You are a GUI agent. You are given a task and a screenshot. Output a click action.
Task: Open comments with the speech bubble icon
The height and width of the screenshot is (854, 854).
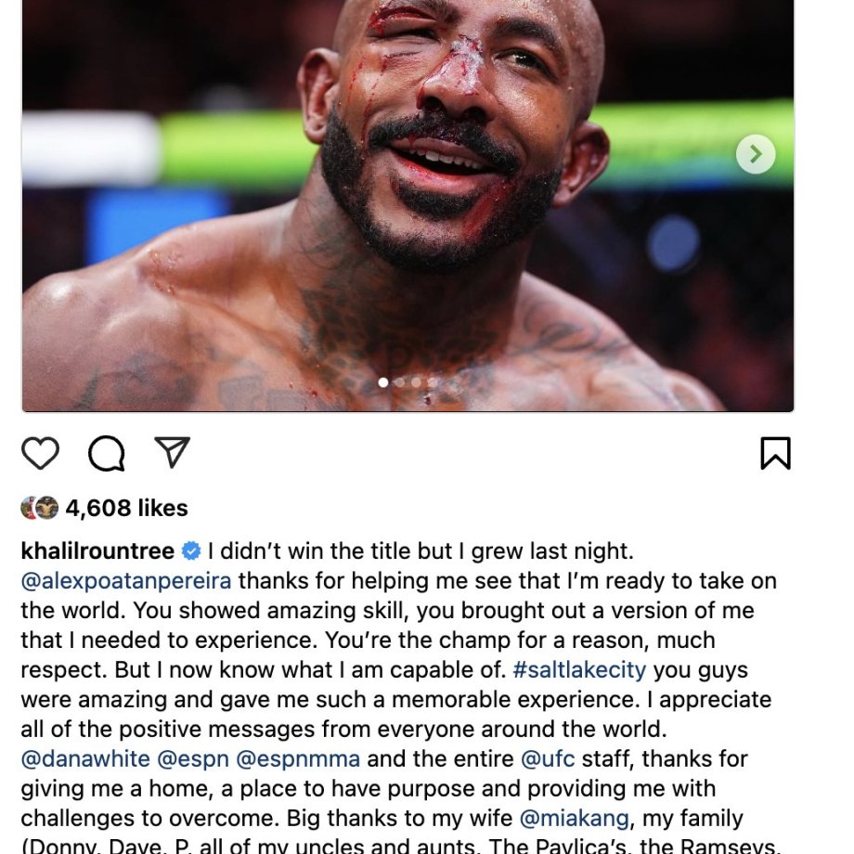coord(106,453)
